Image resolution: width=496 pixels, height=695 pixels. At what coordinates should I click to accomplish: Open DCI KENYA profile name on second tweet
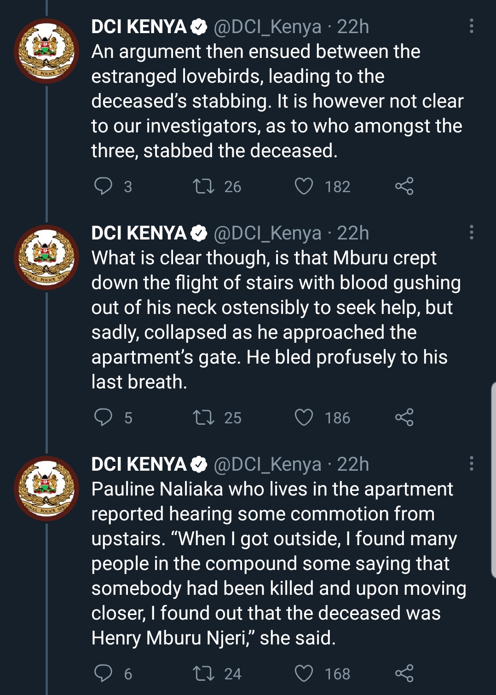138,233
